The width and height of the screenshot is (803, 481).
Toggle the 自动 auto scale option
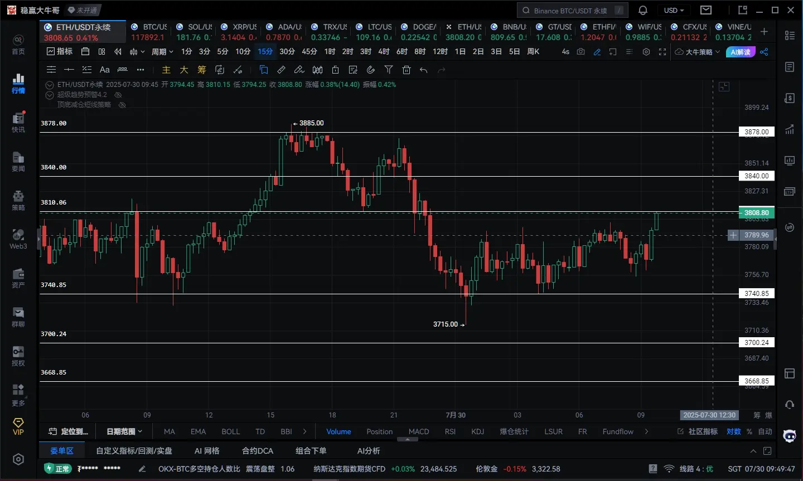pos(765,431)
